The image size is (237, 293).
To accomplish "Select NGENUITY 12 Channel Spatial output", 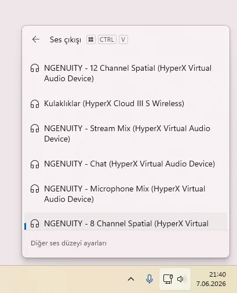I will coord(126,73).
